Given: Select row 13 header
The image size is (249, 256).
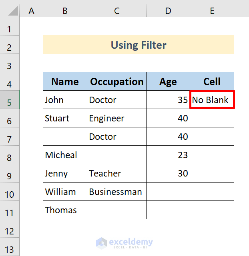Looking at the screenshot, I should coord(10,247).
